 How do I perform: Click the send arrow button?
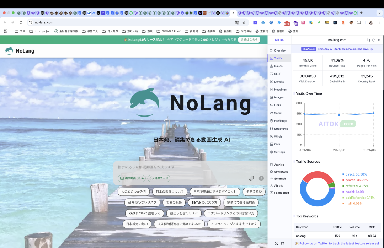[x=261, y=178]
